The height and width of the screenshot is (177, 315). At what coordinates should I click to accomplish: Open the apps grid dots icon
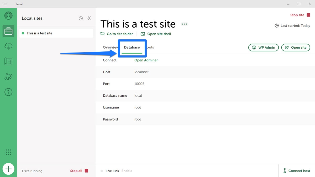click(x=8, y=152)
